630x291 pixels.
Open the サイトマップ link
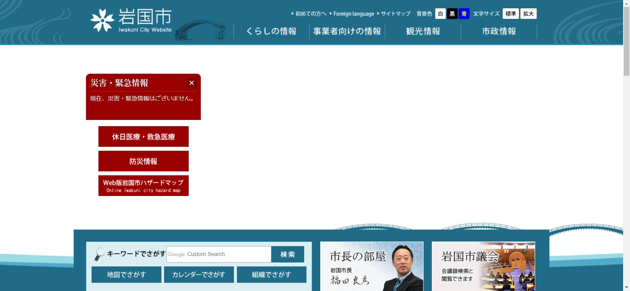coord(394,14)
